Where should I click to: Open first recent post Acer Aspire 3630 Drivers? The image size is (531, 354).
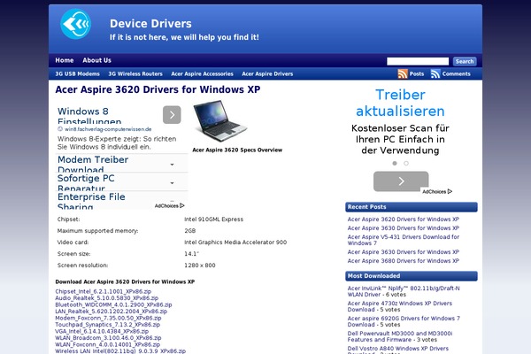click(x=404, y=228)
